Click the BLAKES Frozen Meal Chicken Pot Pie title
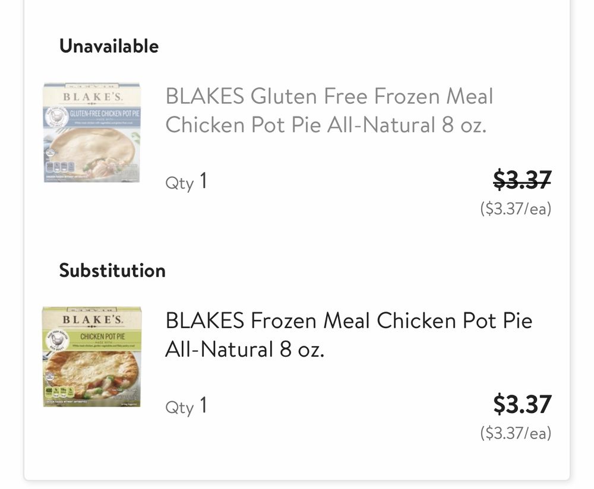The image size is (594, 489). [348, 335]
